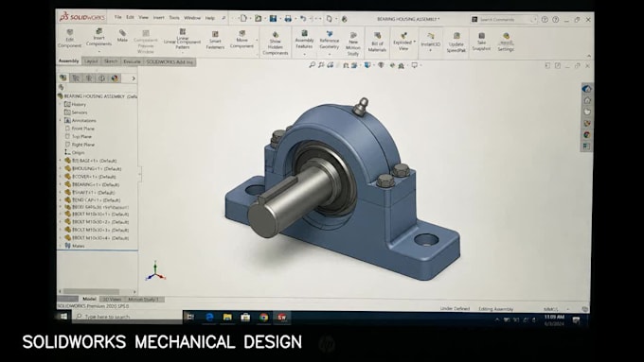644x362 pixels.
Task: Open the Insert Components dropdown arrow
Action: tap(99, 52)
